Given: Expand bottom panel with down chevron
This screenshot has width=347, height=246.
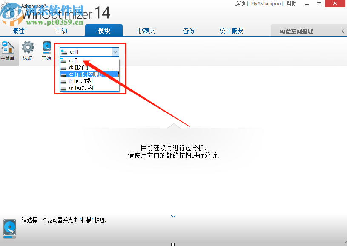Looking at the screenshot, I should [173, 216].
